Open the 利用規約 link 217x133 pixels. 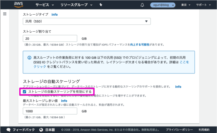[x=204, y=130]
